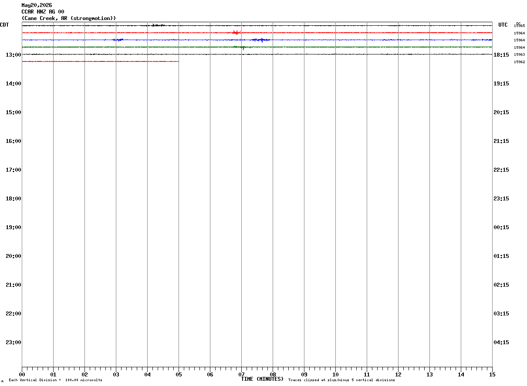Click the Cane Creek, AR strongmotion label

pyautogui.click(x=69, y=18)
